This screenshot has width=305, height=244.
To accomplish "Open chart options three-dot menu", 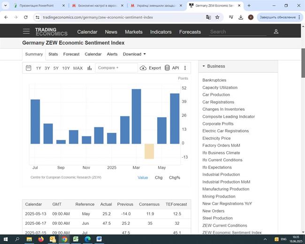I will click(185, 68).
